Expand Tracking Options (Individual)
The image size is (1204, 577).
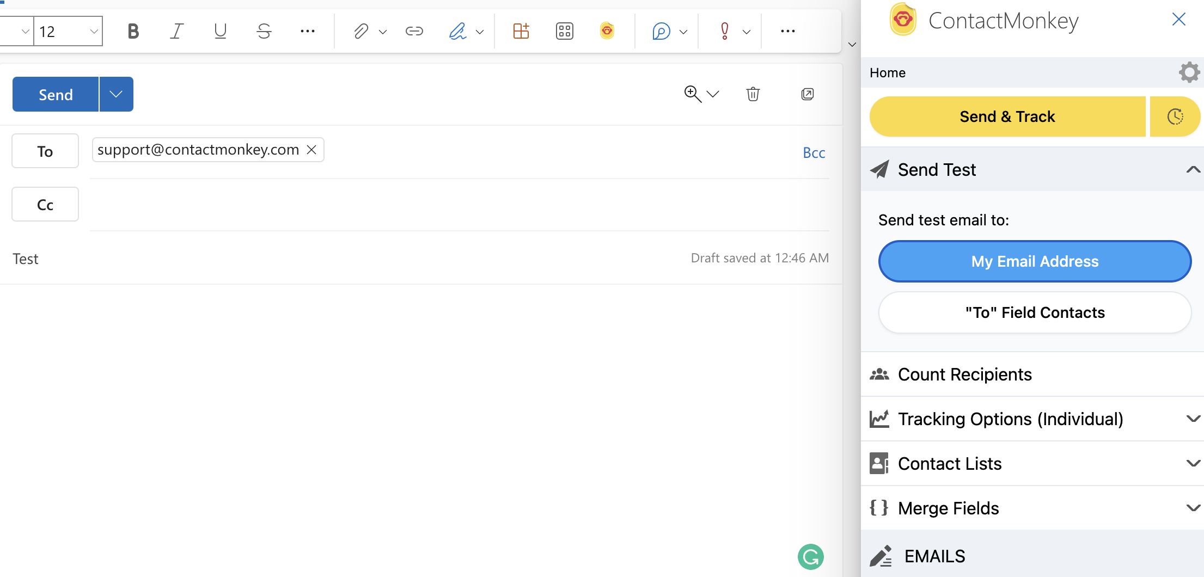tap(1032, 419)
